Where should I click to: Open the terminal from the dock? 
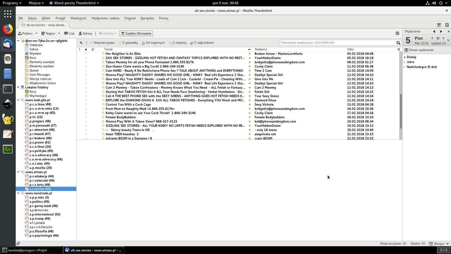pyautogui.click(x=8, y=89)
